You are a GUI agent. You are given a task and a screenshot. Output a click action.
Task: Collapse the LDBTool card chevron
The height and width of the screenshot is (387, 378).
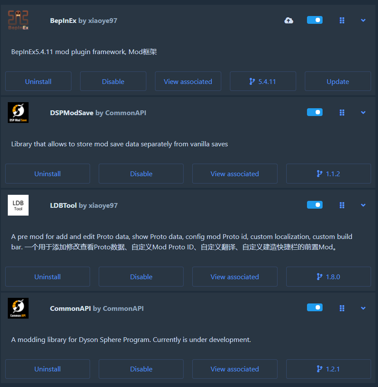[x=363, y=205]
